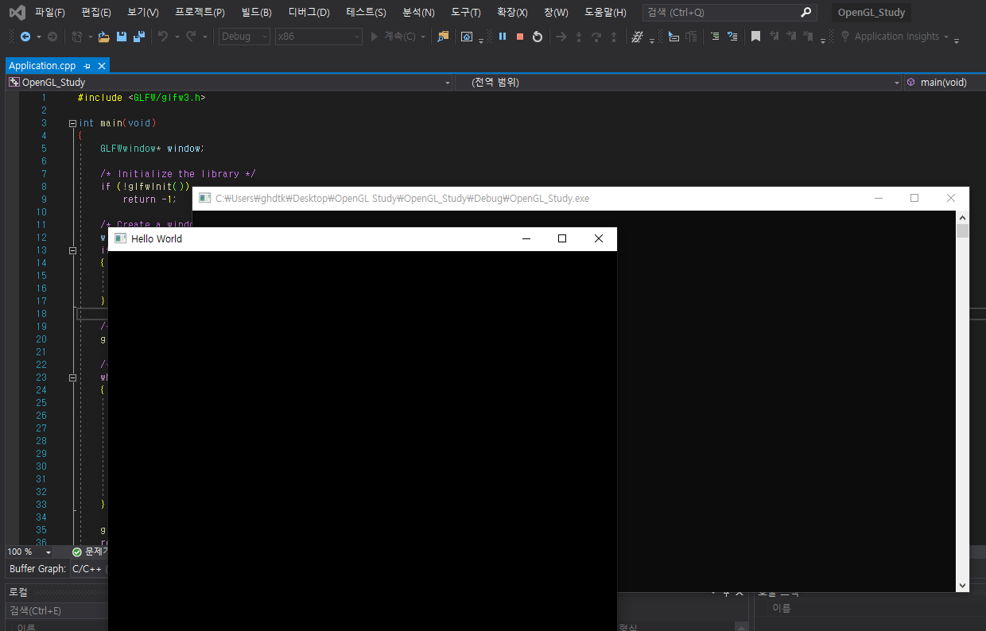Collapse the code block at line 13
Viewport: 986px width, 631px height.
tap(72, 250)
